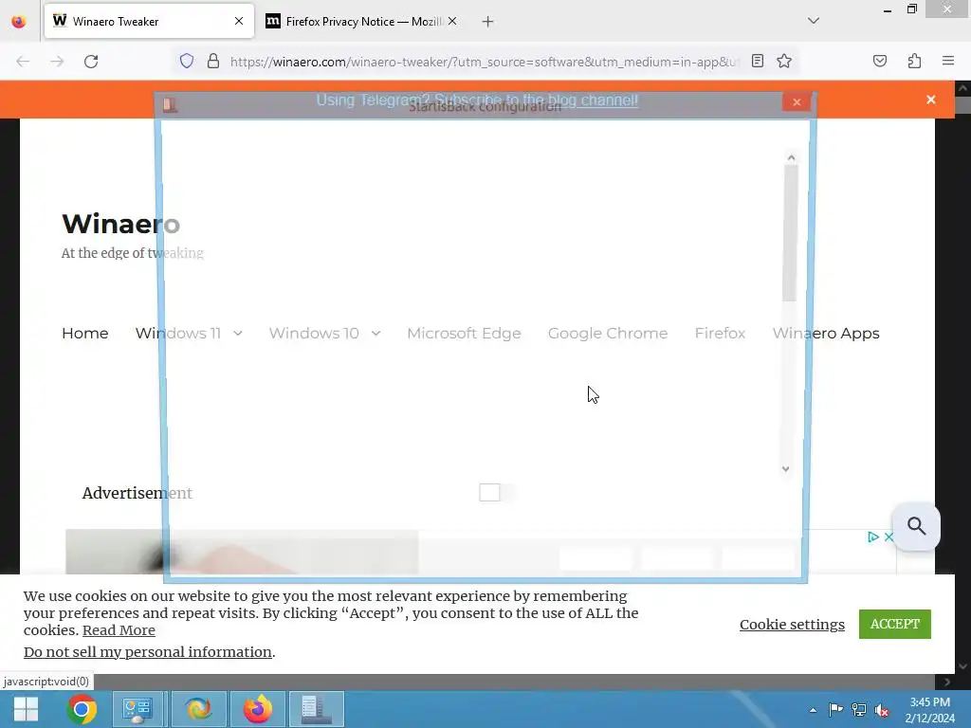Switch to StartIsBack taskbar button

point(317,709)
